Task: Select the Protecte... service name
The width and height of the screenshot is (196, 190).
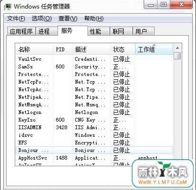Action: click(x=33, y=74)
